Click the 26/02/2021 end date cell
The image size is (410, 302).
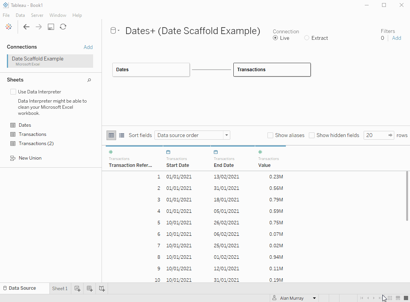(226, 223)
